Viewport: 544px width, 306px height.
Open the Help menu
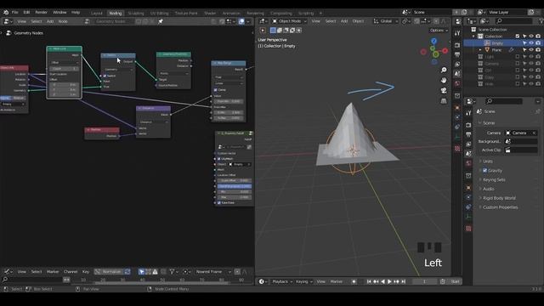(x=76, y=12)
